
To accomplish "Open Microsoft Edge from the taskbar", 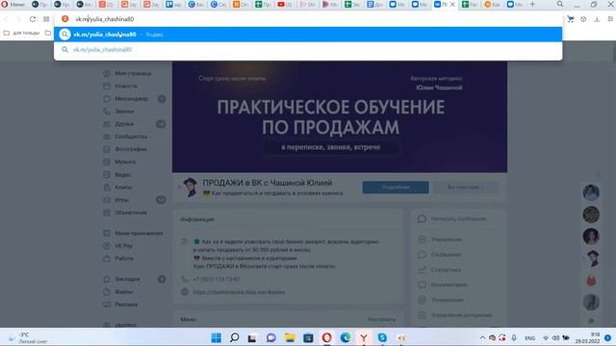I will [345, 337].
